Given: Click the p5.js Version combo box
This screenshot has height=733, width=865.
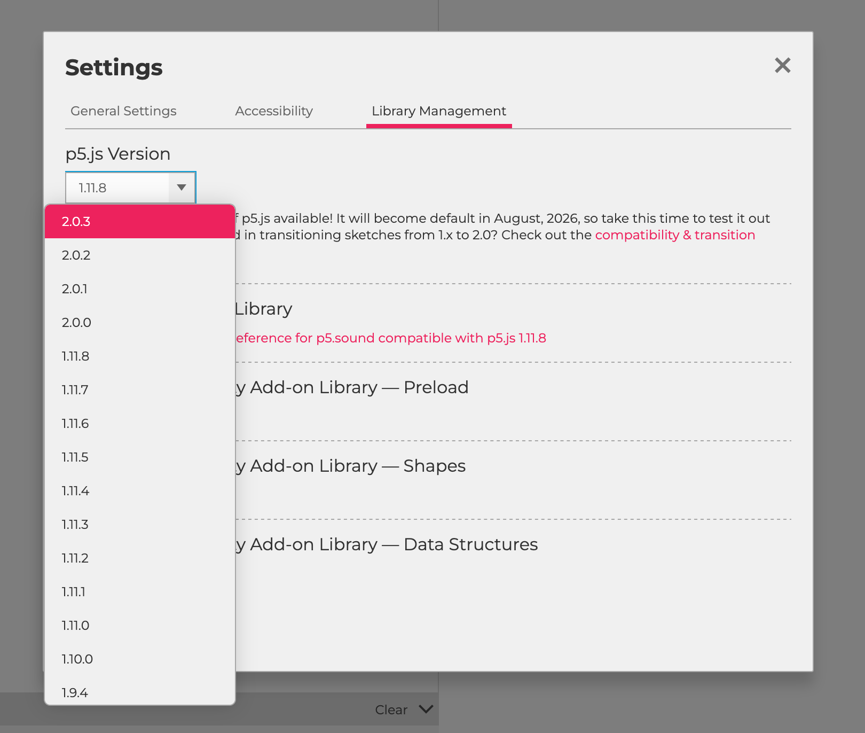Looking at the screenshot, I should click(119, 188).
